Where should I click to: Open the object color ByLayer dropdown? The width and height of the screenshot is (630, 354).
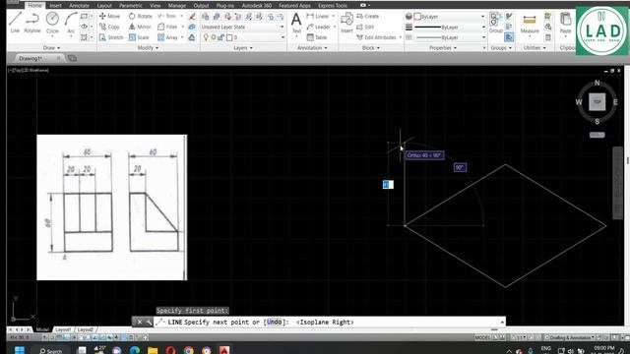coord(449,17)
